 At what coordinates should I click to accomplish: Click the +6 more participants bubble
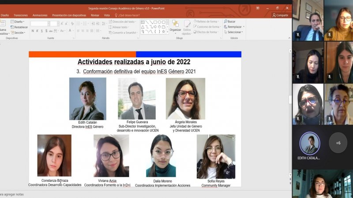pos(338,143)
